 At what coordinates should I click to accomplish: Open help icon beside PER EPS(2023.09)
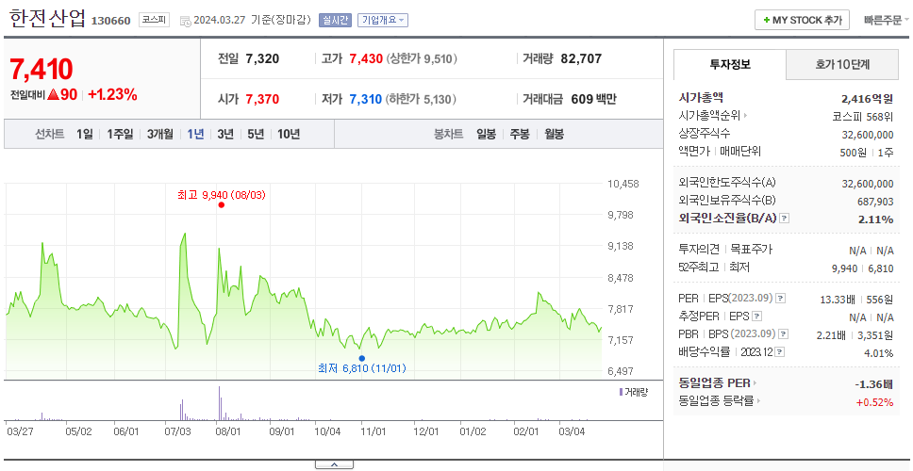coord(781,299)
